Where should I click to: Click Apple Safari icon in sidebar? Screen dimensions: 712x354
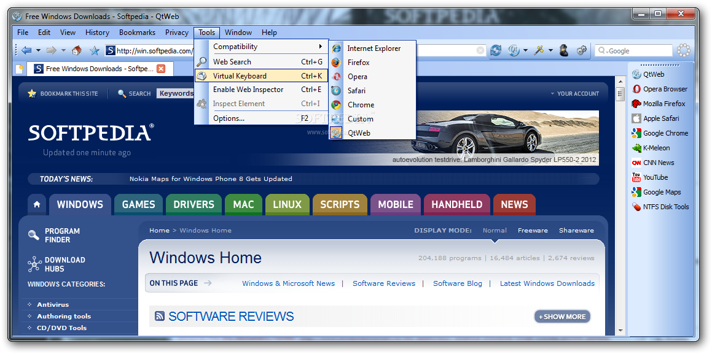tap(636, 118)
